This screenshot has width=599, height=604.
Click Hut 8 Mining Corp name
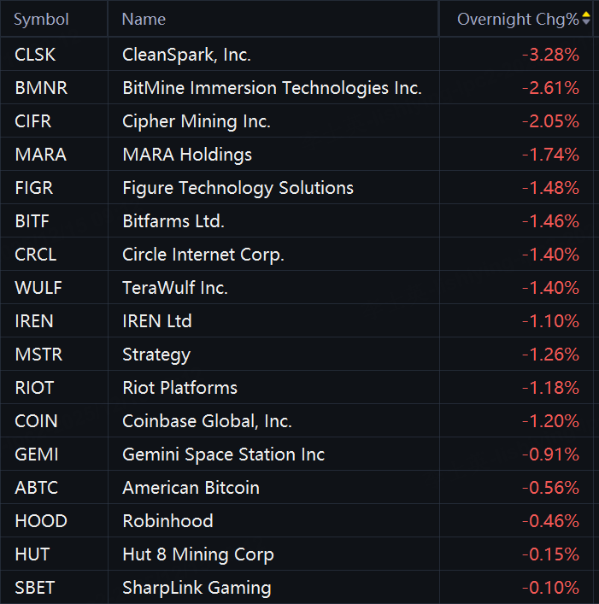[198, 554]
